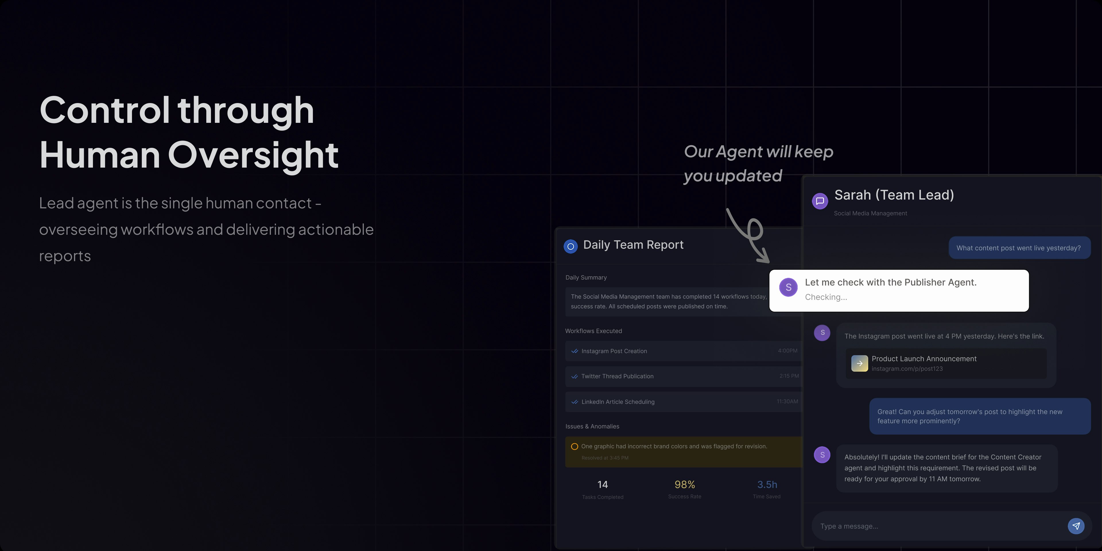The height and width of the screenshot is (551, 1102).
Task: Click the 14 Tasks Completed stat
Action: click(603, 489)
